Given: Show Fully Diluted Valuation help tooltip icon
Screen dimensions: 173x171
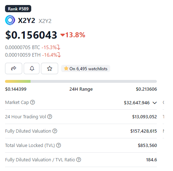Looking at the screenshot, I should pos(55,131).
